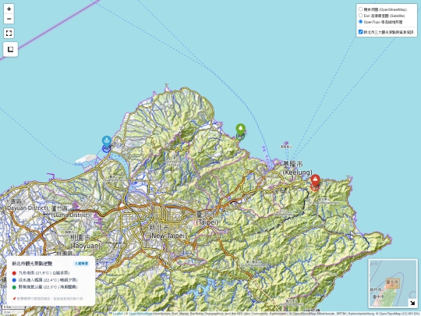Open the OpenStreetMap attribution link
Viewport: 421px width, 316px height.
click(140, 314)
